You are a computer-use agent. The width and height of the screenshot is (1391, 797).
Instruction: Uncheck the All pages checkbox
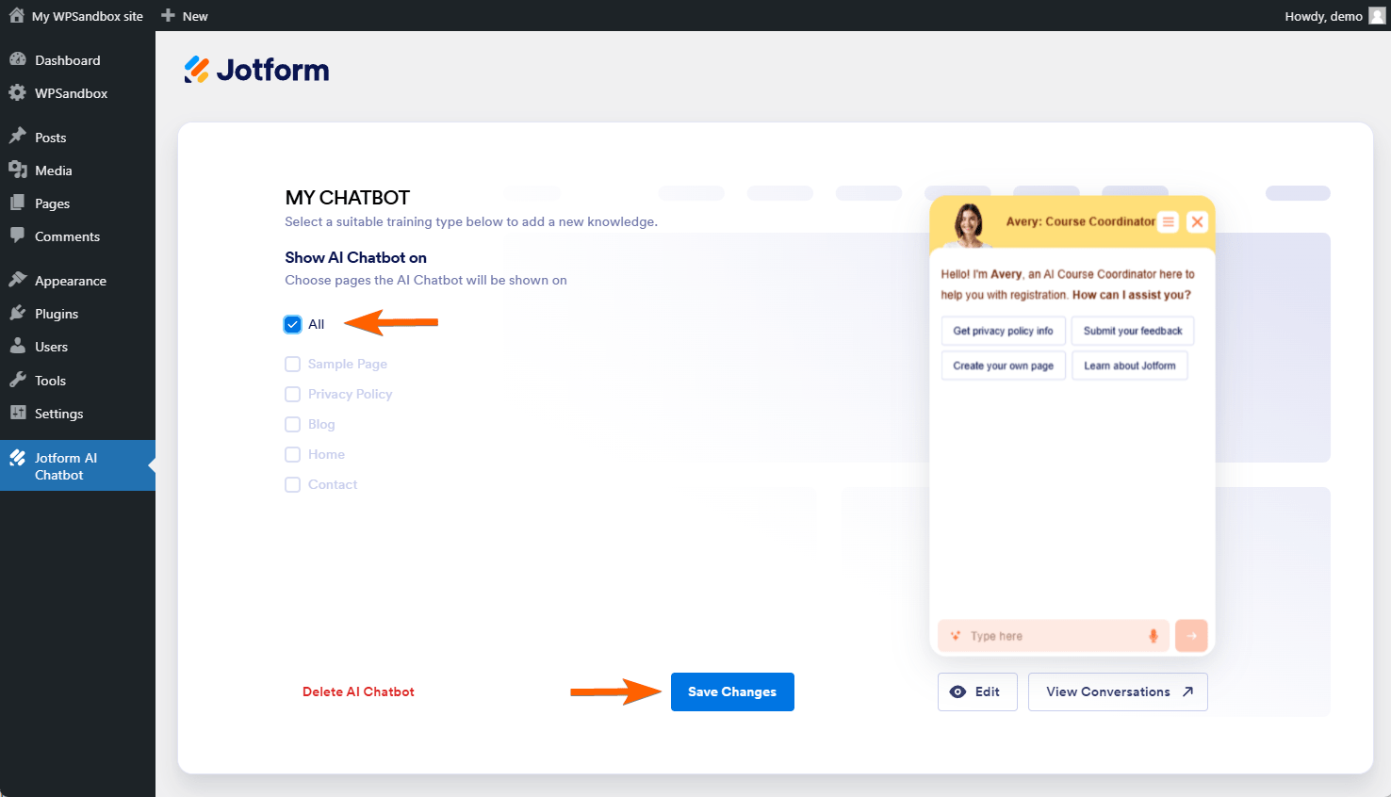point(293,324)
